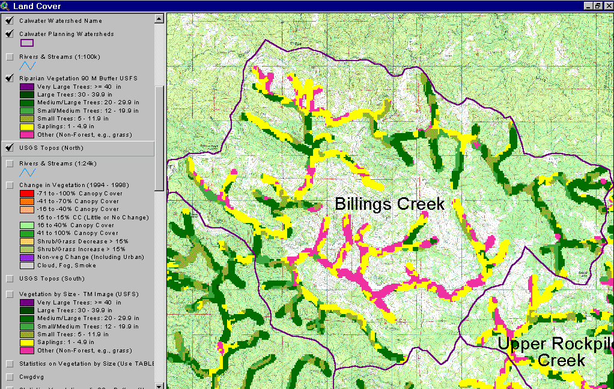Pick Small Trees swatch in Vegetation by Size legend
The height and width of the screenshot is (389, 614).
26,334
